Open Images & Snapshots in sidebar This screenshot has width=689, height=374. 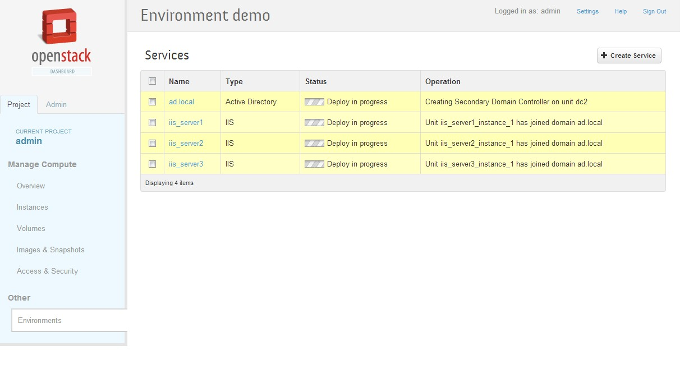[x=50, y=250]
